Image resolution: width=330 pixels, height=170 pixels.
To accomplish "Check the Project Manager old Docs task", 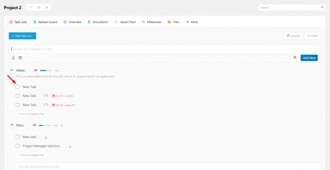I will tap(18, 146).
